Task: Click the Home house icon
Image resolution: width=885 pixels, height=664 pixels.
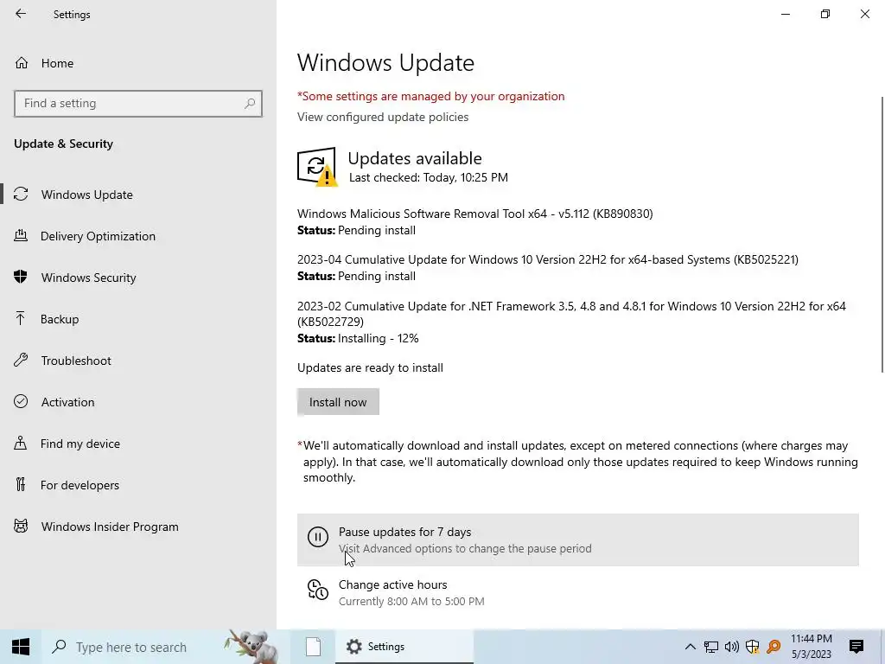Action: point(22,62)
